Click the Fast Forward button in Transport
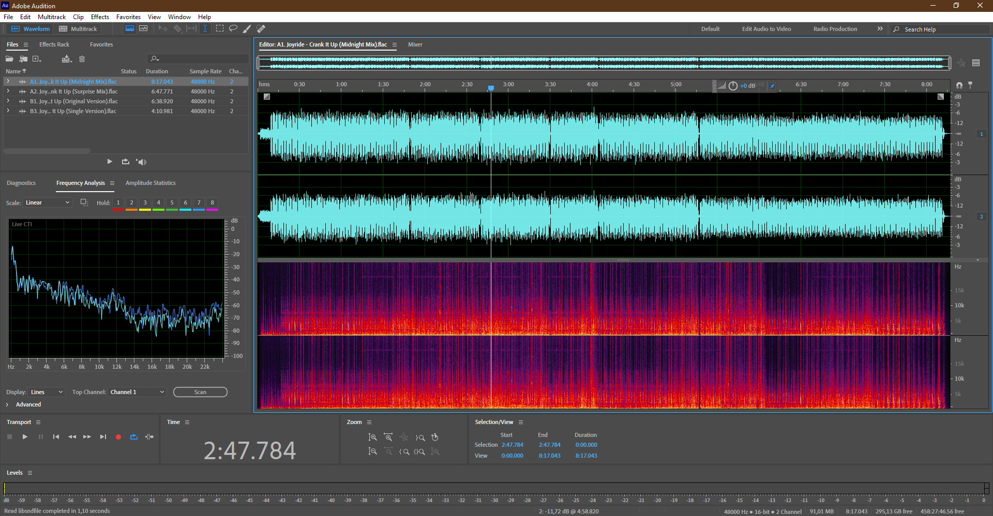 click(87, 437)
